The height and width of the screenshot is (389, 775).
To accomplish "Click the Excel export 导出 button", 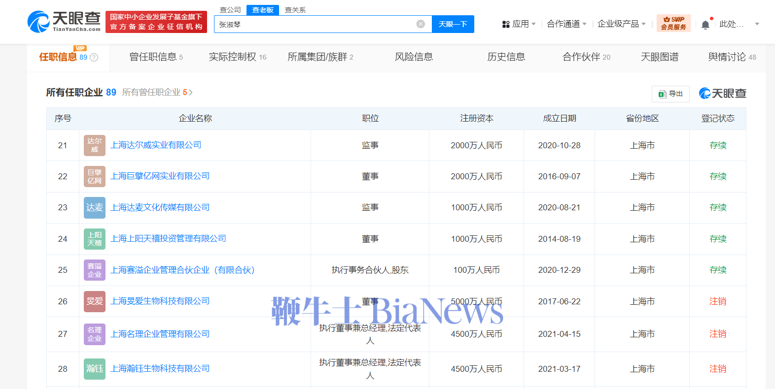I will pos(670,94).
